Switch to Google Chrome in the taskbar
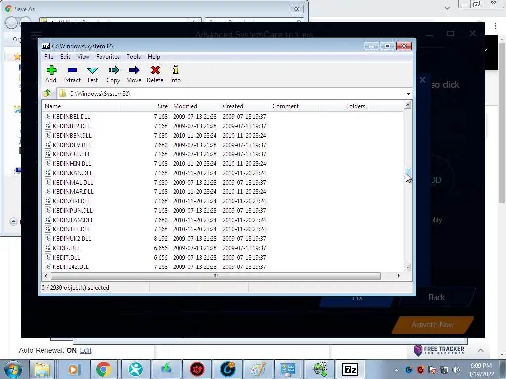 coord(103,369)
